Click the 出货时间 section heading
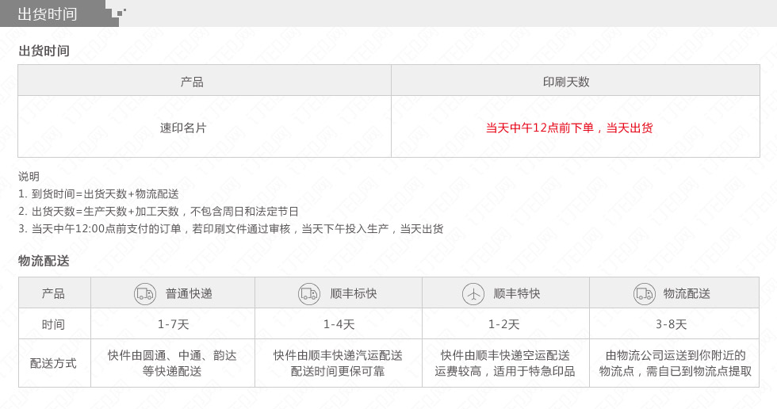Viewport: 777px width, 409px height. pyautogui.click(x=44, y=51)
